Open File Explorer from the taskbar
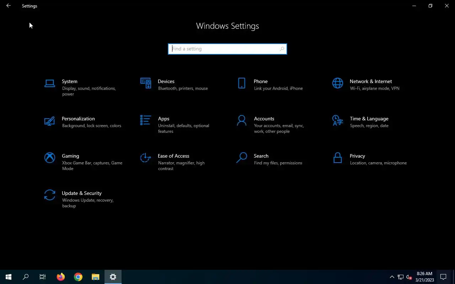The width and height of the screenshot is (455, 284). (96, 277)
